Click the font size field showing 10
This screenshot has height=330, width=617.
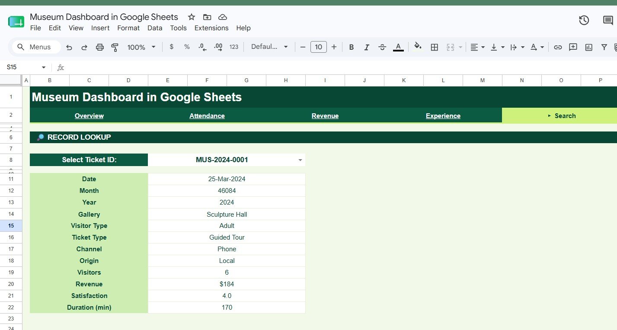pos(318,47)
